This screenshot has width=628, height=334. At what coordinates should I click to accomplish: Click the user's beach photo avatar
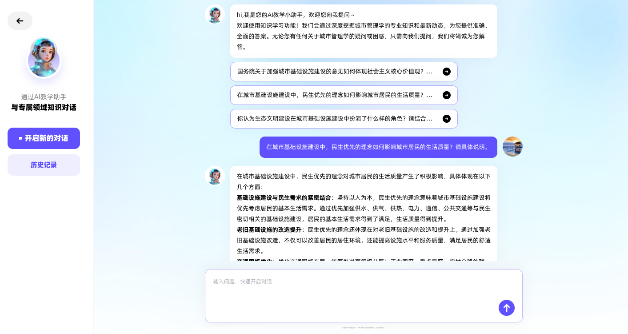(x=512, y=147)
